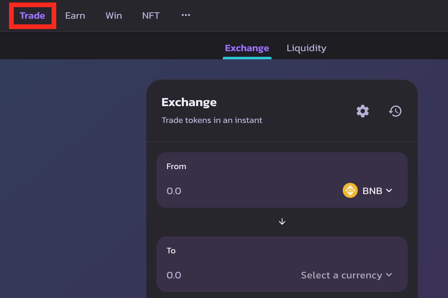
Task: Open the three-dots more menu
Action: point(186,15)
